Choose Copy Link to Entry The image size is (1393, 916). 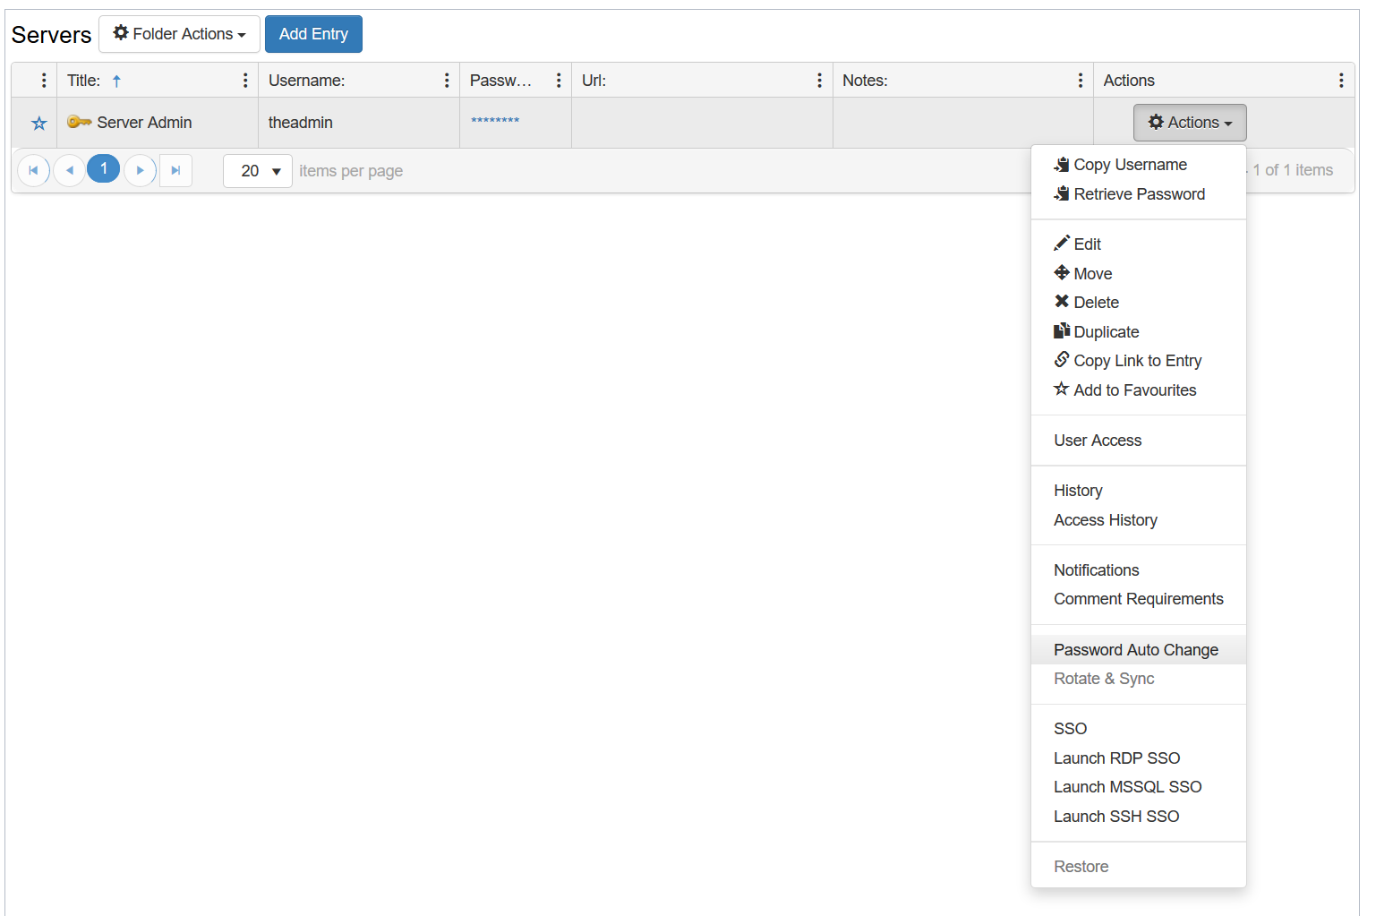tap(1139, 361)
